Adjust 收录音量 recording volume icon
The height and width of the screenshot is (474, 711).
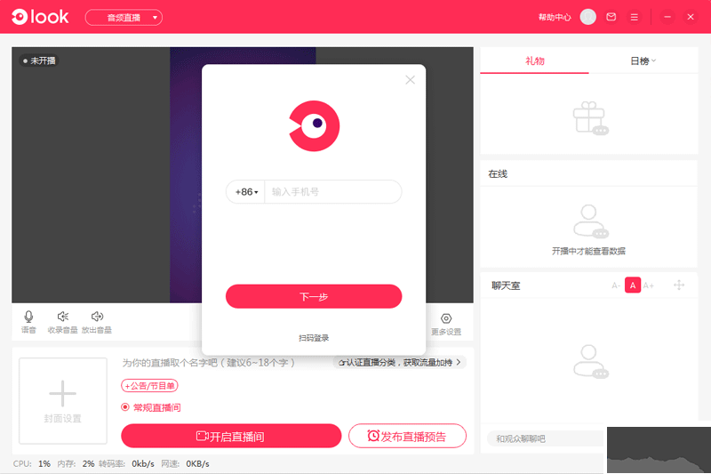click(62, 322)
